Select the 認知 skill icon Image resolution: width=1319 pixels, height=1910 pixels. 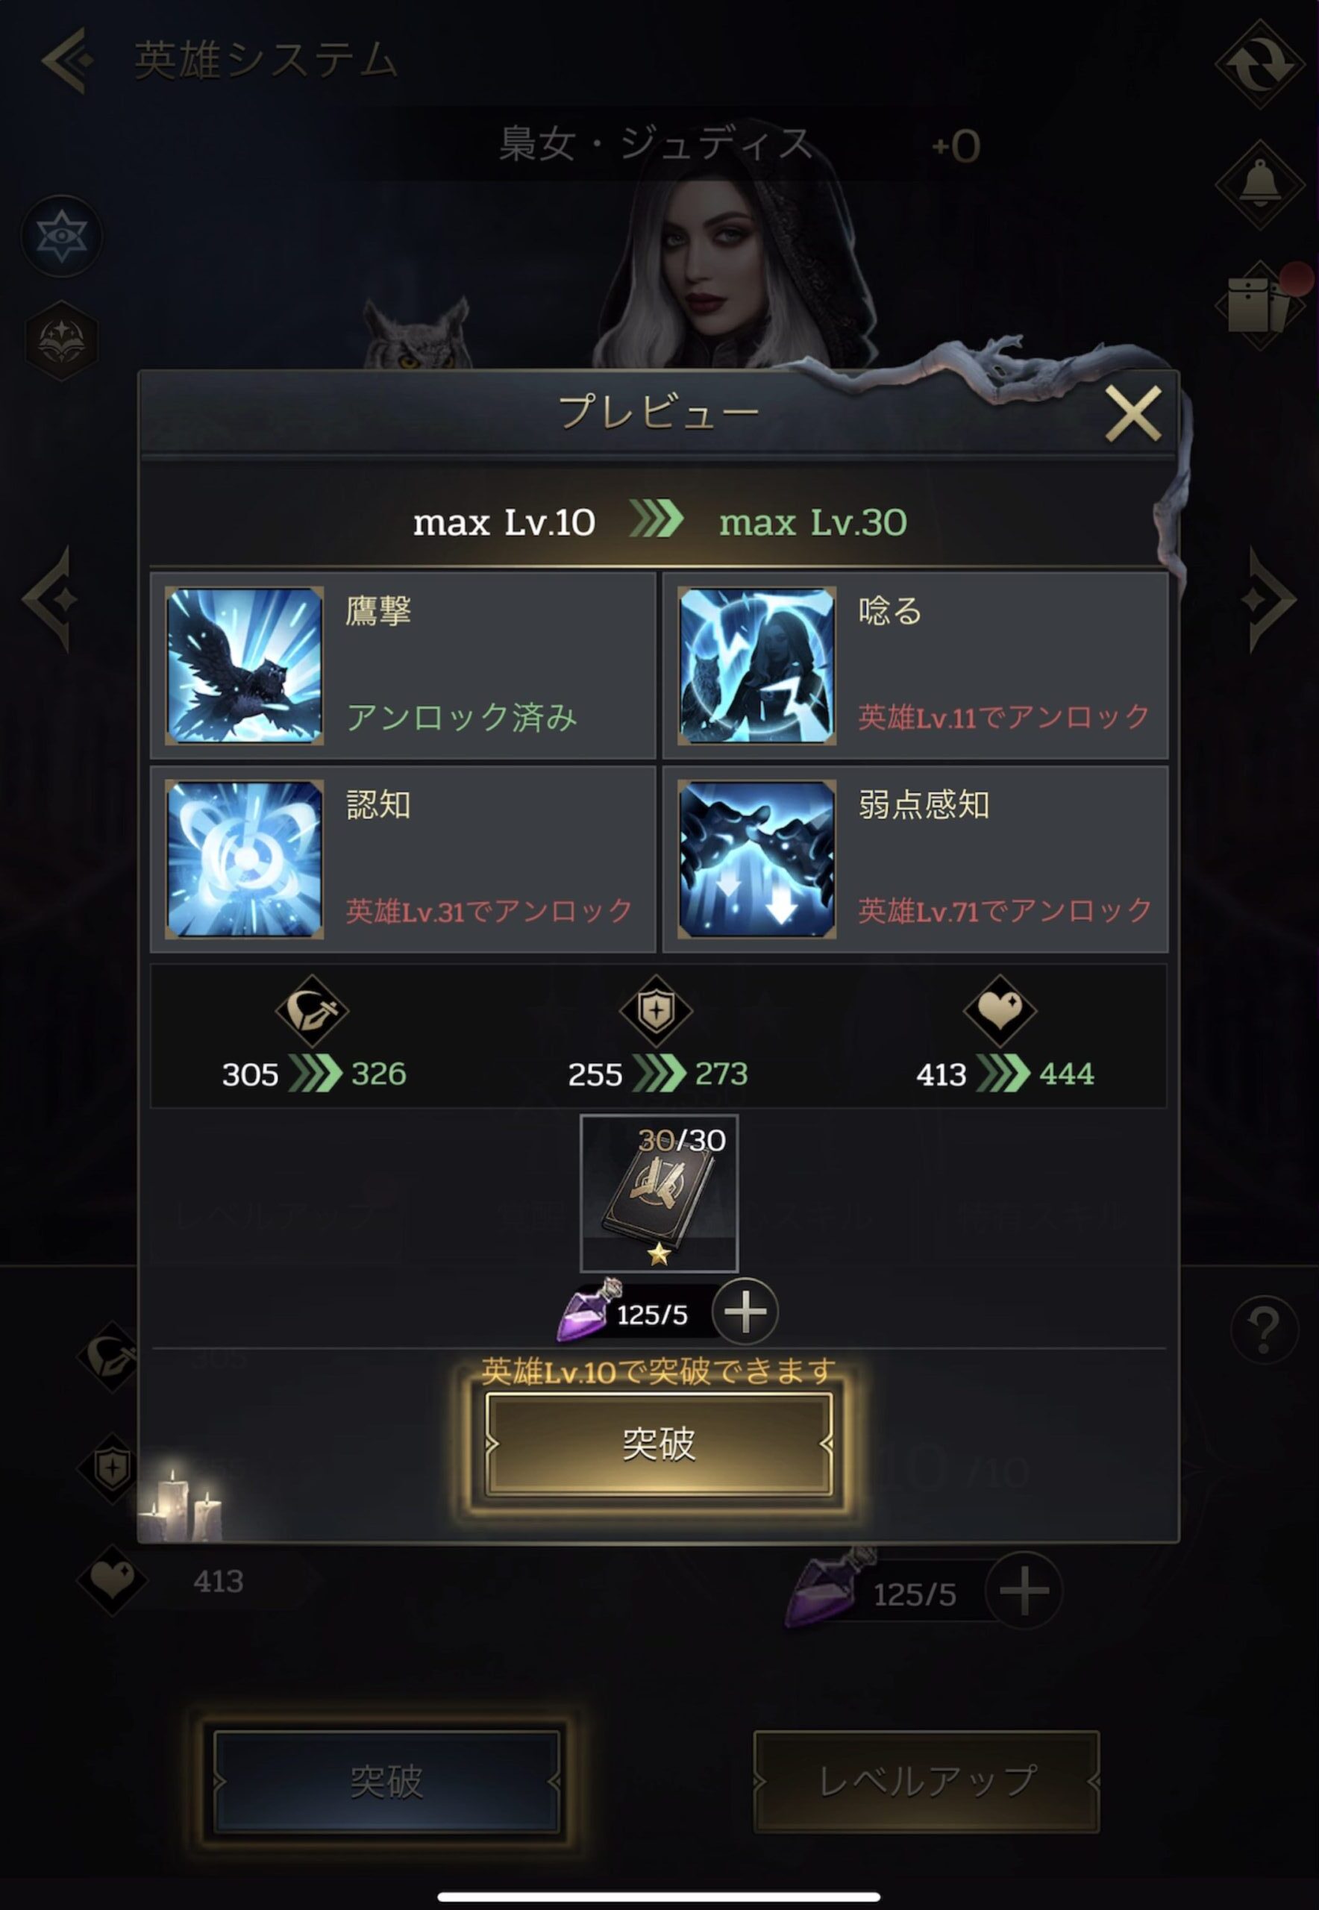244,859
